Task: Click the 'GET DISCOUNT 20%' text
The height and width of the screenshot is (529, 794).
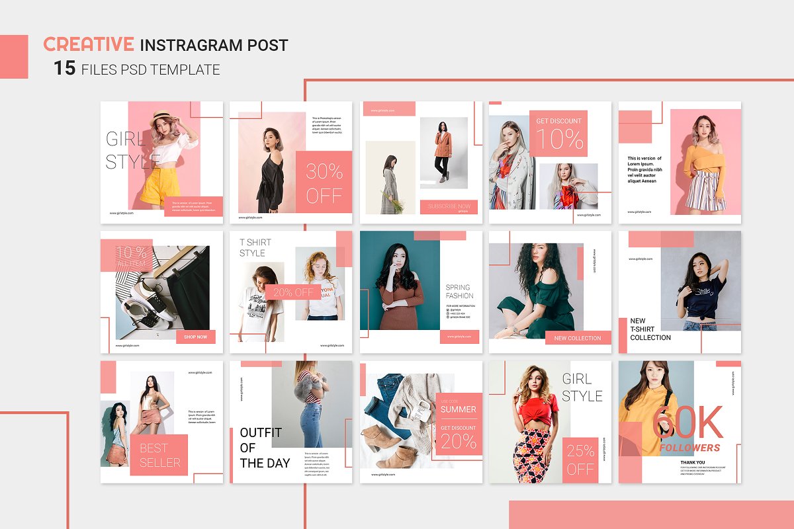Action: coord(459,436)
